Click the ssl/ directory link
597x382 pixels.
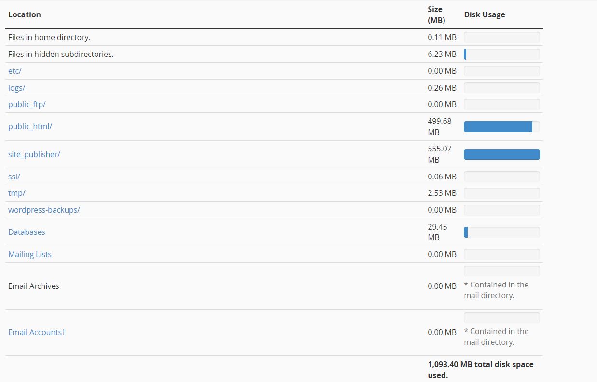14,177
